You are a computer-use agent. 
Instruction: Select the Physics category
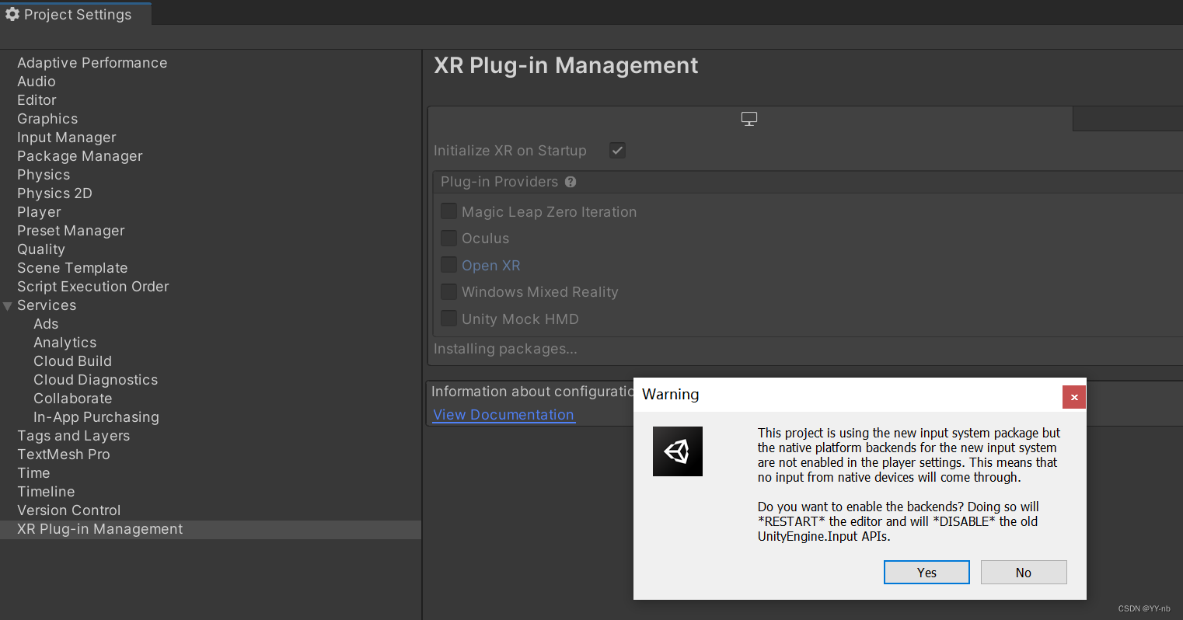pyautogui.click(x=44, y=175)
